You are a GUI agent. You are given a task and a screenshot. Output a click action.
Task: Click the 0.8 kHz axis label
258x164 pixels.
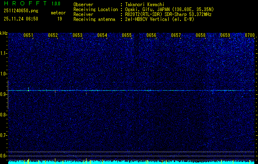coord(3,115)
